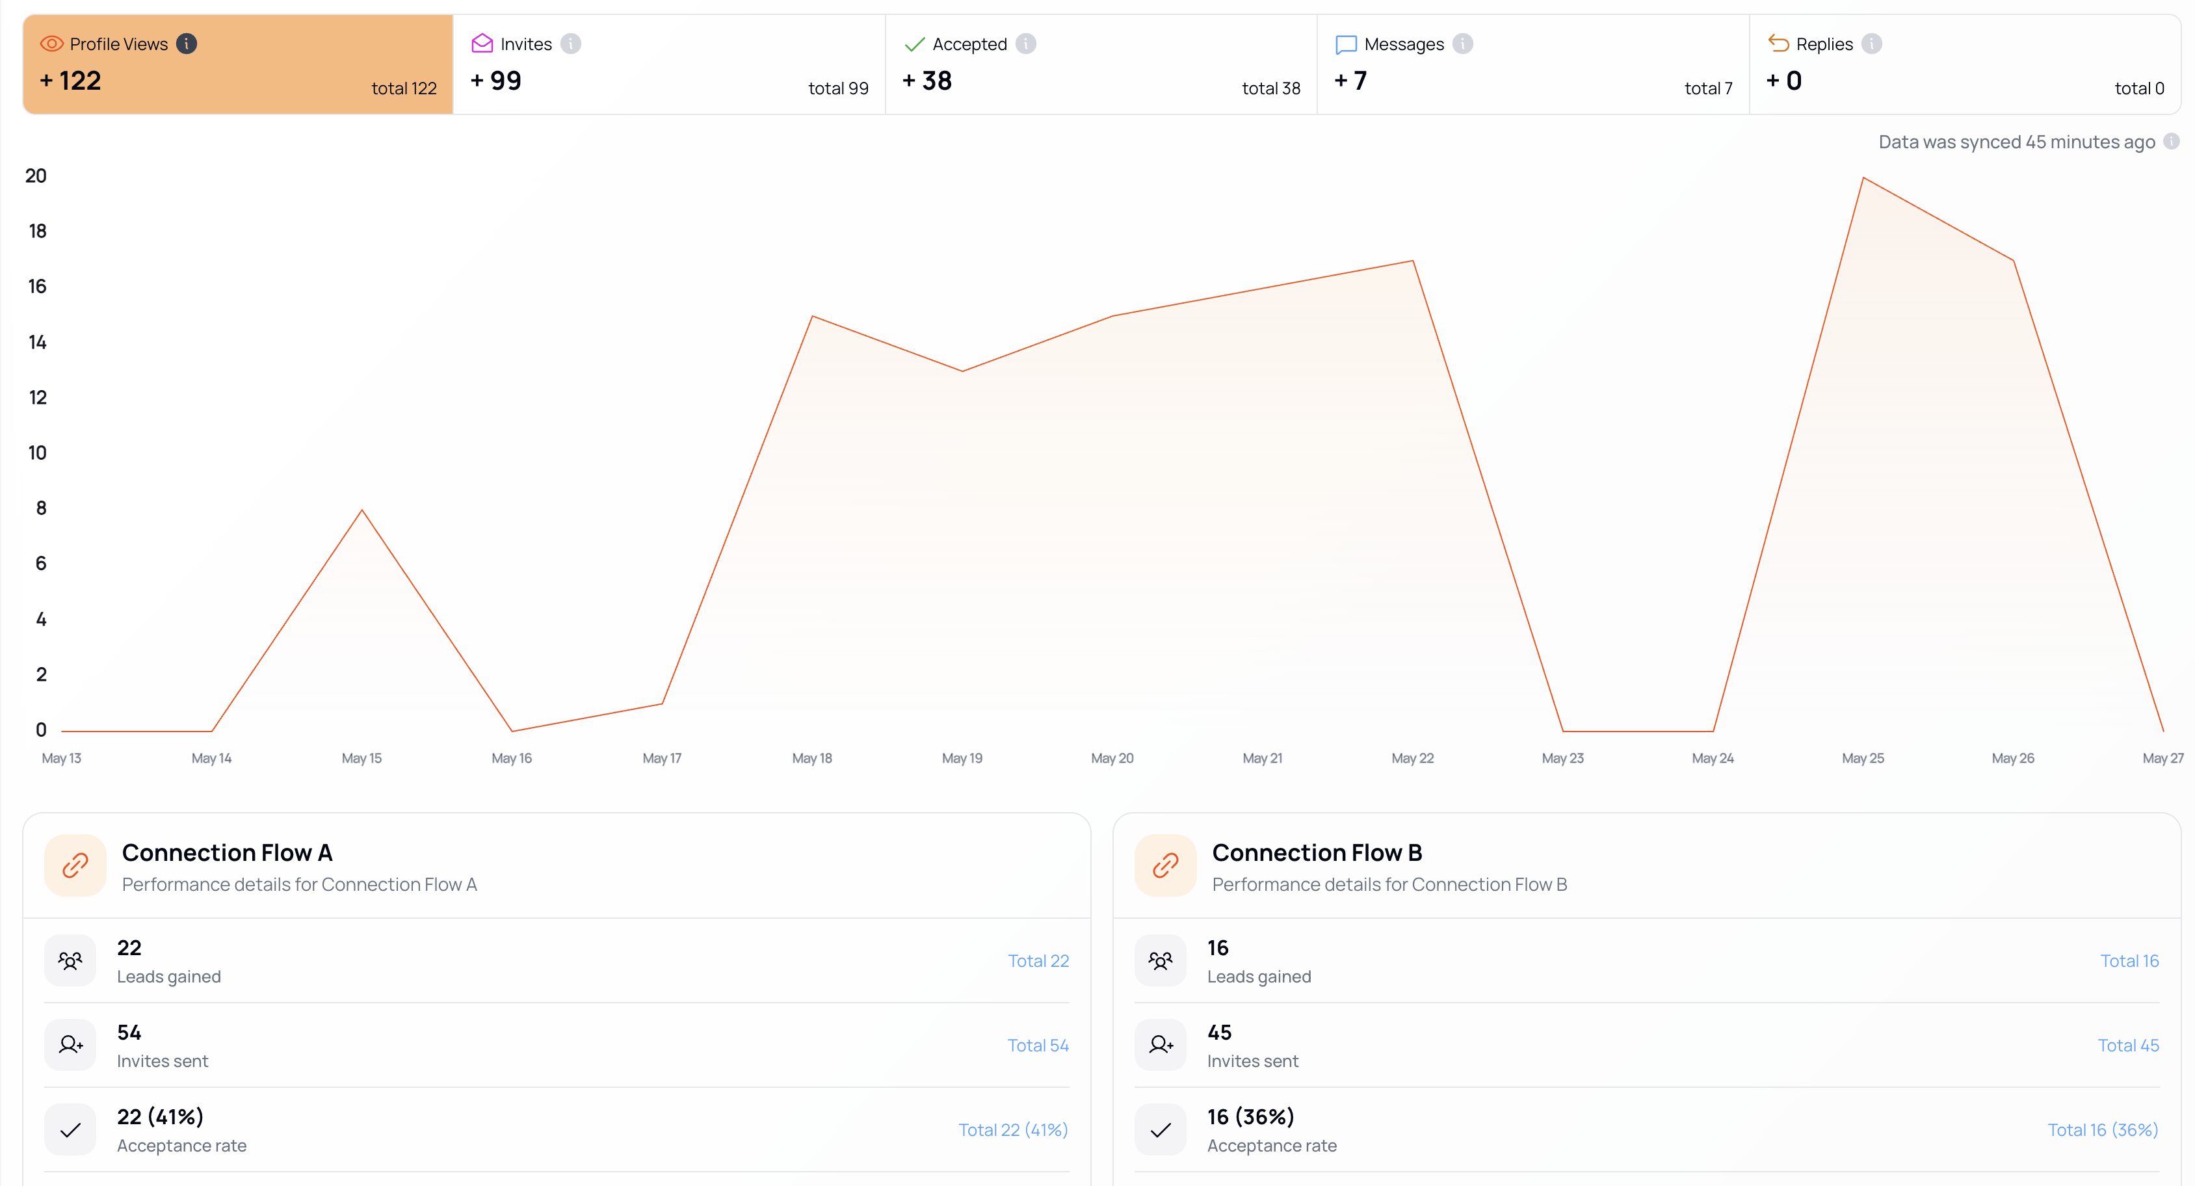
Task: Click '22 (41%)' acceptance rate value
Action: pos(160,1117)
